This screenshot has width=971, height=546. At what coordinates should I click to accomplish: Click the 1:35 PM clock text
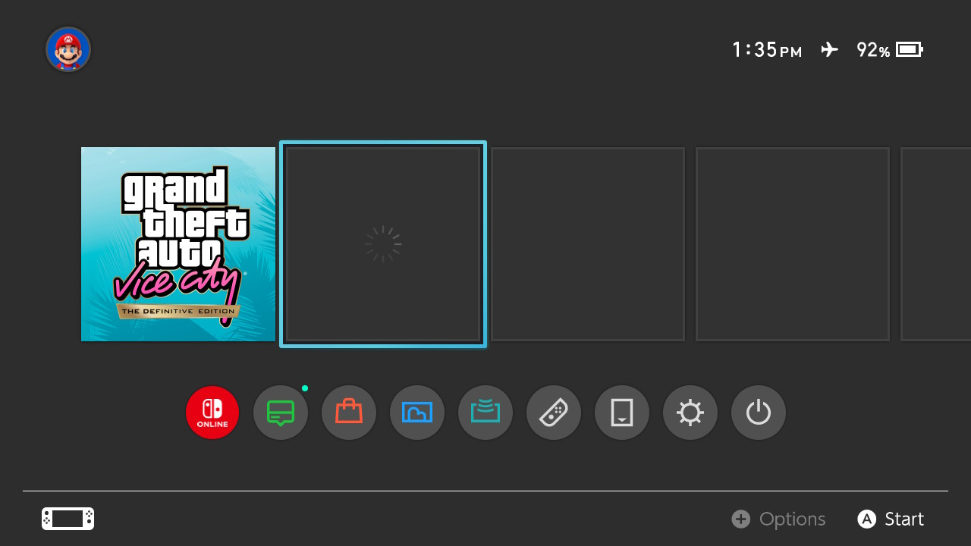click(767, 50)
